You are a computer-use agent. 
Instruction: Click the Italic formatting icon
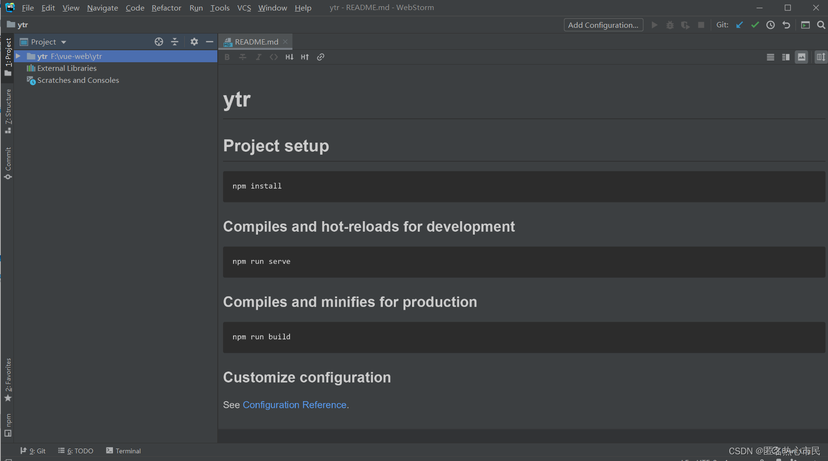click(258, 57)
